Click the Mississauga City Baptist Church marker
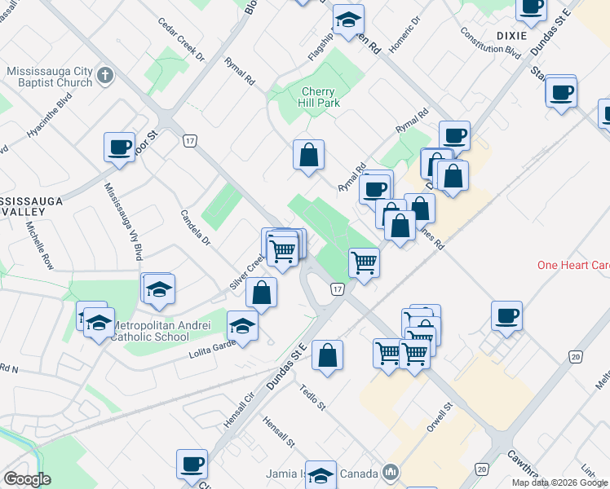The height and width of the screenshot is (489, 610). [x=105, y=76]
